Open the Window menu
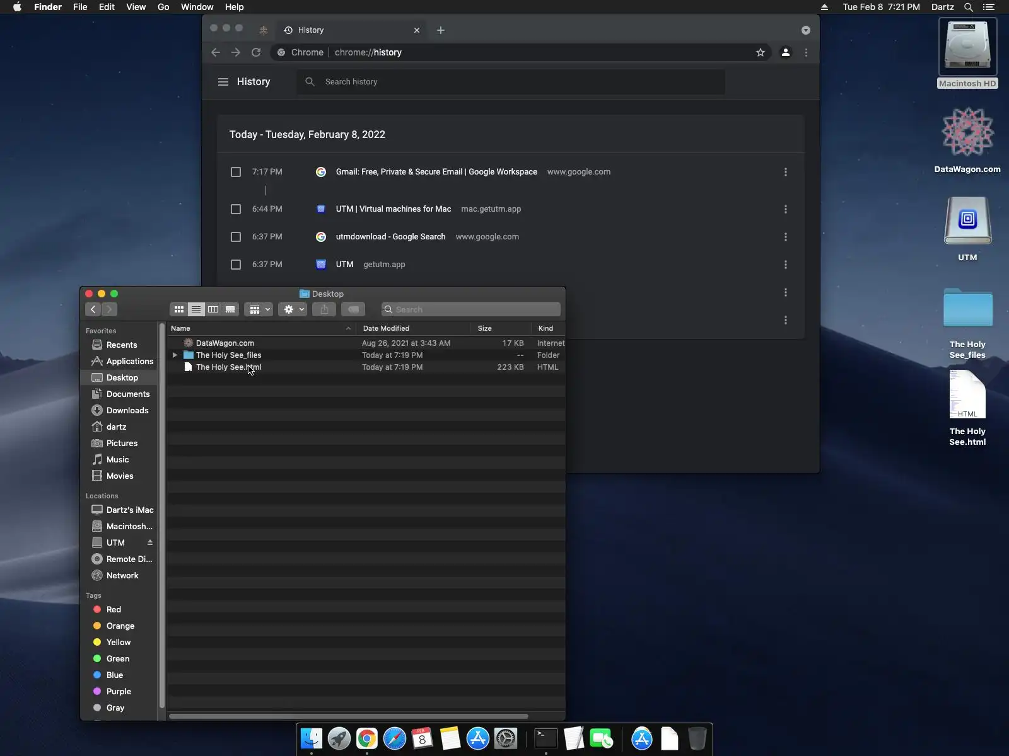This screenshot has width=1009, height=756. [x=197, y=7]
